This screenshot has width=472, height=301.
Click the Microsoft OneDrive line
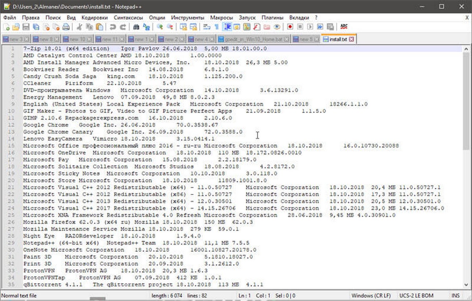(162, 153)
